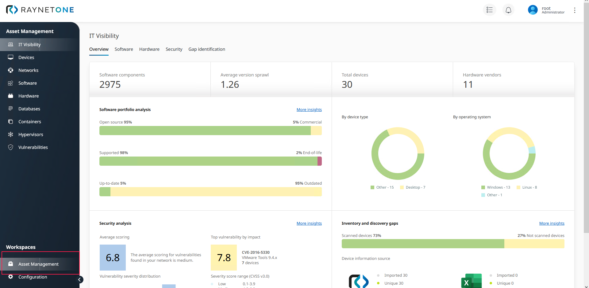Click the red End-of-life bar segment

click(319, 161)
